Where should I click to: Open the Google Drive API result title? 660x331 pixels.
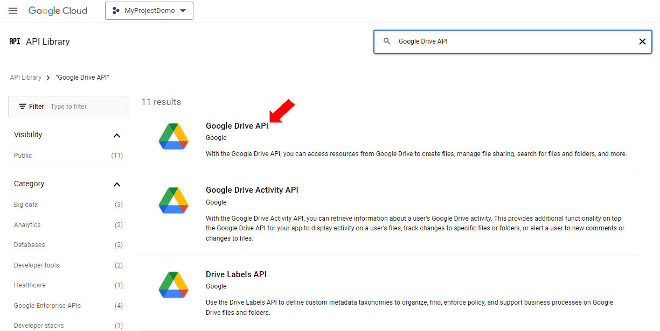tap(237, 126)
